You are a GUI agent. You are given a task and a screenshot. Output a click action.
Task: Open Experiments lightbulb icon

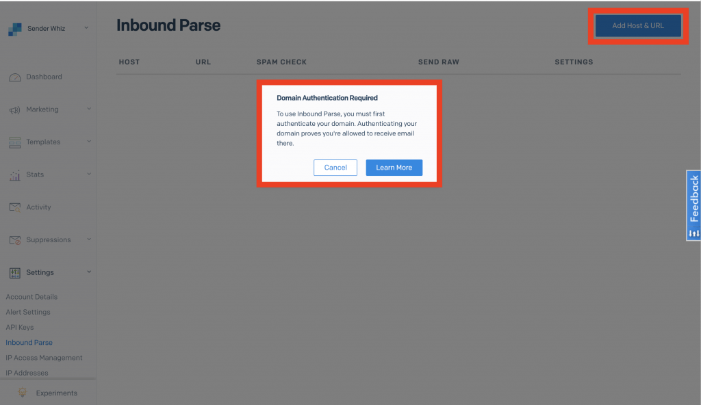(22, 393)
